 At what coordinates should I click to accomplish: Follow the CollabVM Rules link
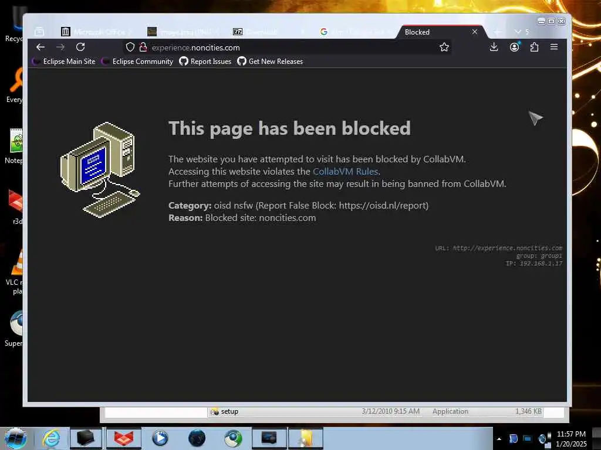[345, 172]
